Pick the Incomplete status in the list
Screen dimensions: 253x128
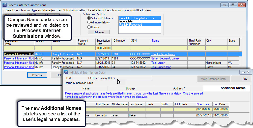click(126, 21)
